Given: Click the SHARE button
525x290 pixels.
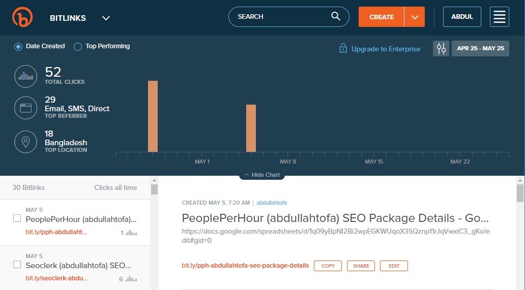Looking at the screenshot, I should pyautogui.click(x=361, y=266).
